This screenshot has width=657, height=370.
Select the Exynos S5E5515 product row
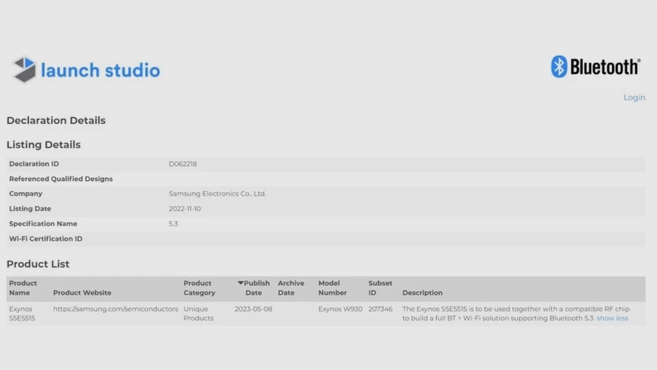coord(22,314)
